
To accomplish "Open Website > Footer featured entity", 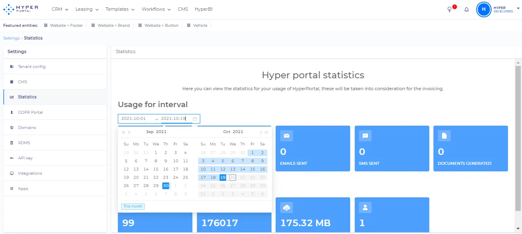I will click(63, 26).
